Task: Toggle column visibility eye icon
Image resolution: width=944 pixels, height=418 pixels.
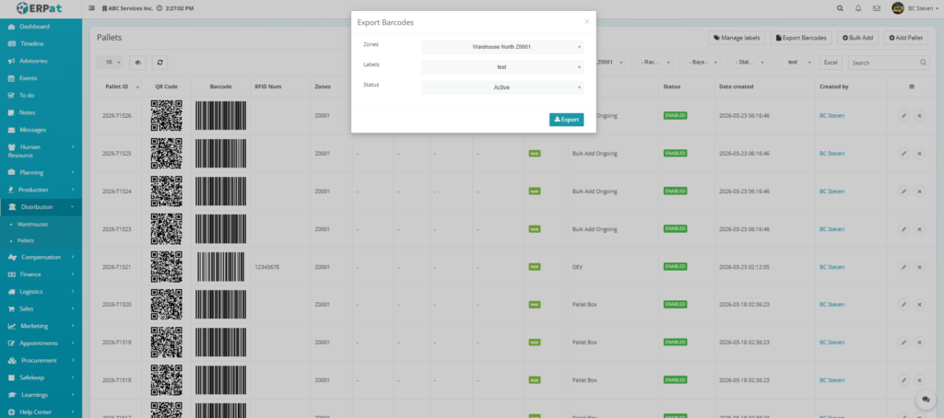Action: [138, 63]
